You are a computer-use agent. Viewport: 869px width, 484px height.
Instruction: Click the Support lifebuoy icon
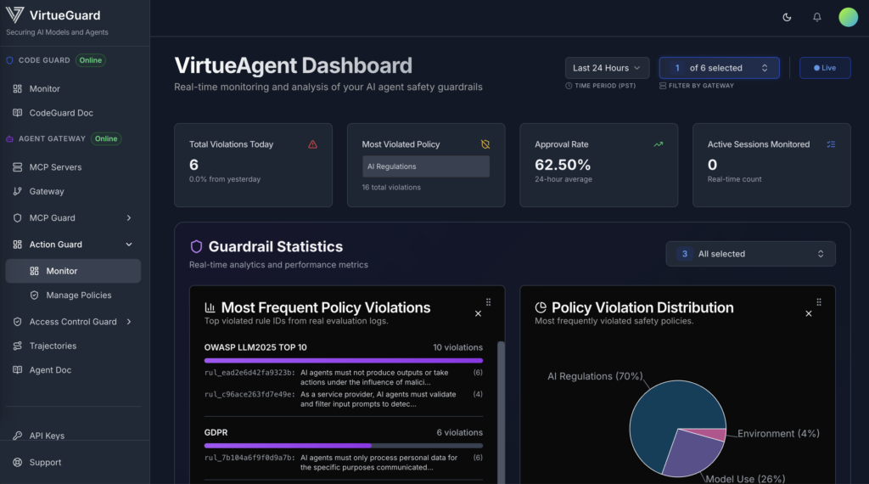[17, 463]
